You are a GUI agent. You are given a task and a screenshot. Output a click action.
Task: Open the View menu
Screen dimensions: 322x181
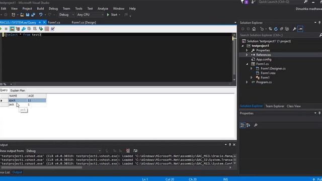point(14,9)
